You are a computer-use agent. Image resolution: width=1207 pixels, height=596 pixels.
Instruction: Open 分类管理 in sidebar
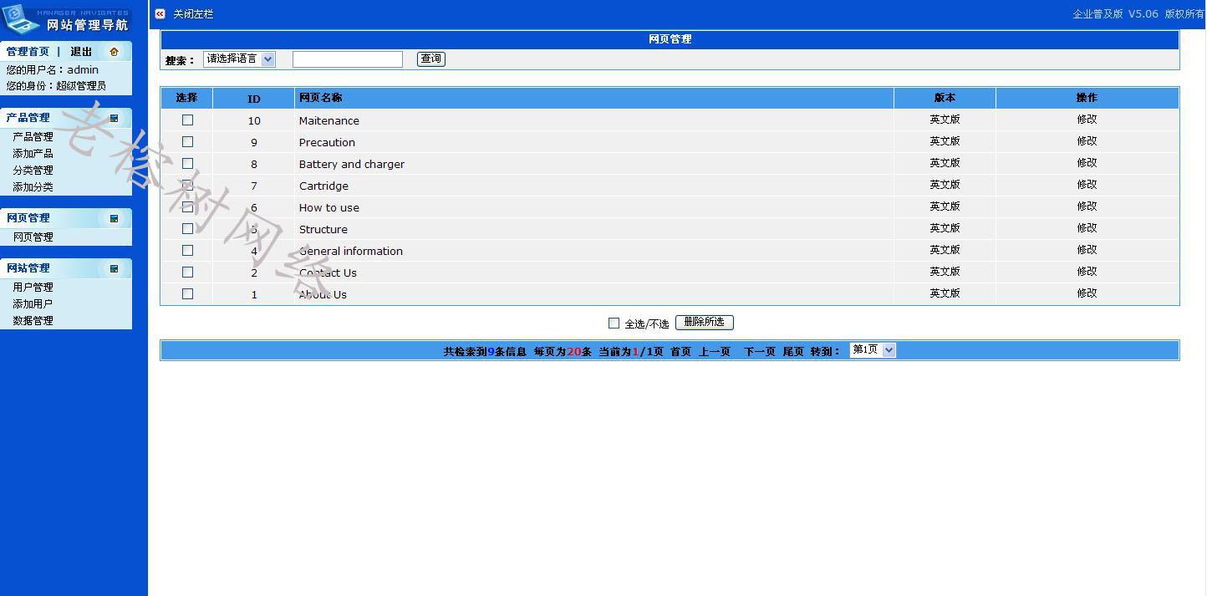coord(33,171)
